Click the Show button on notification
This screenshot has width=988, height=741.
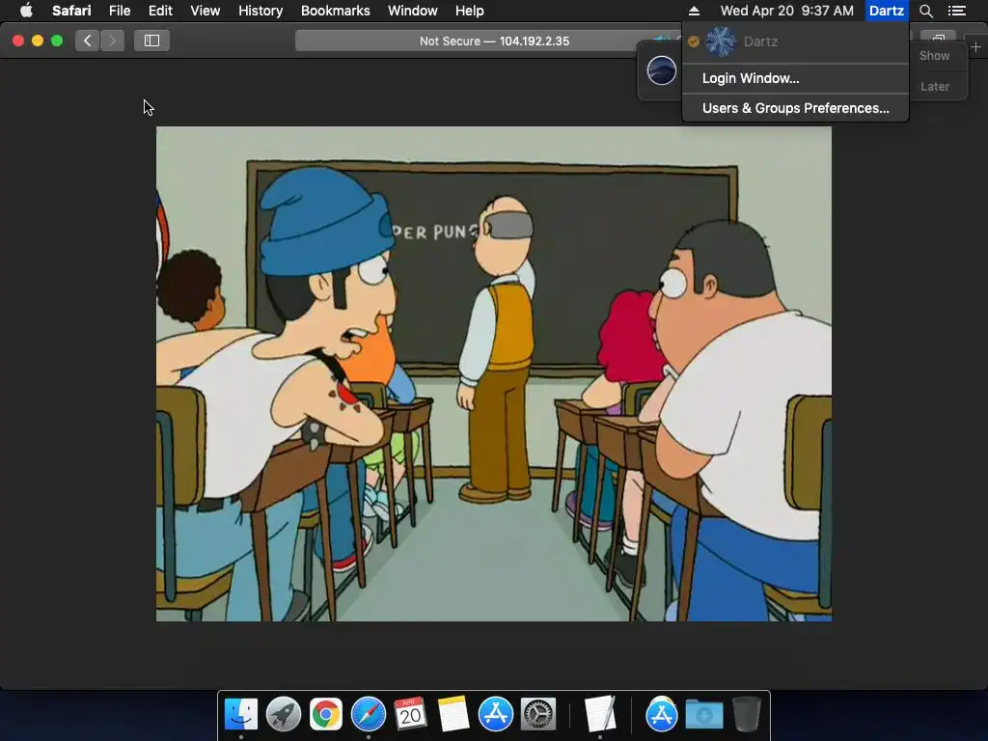click(x=934, y=55)
